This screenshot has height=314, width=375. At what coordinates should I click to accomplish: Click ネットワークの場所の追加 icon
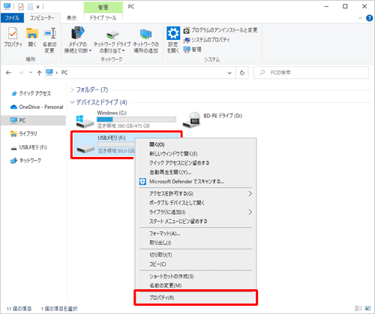[145, 40]
